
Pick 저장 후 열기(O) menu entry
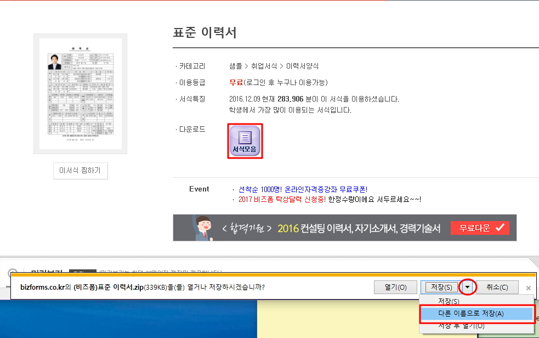(x=461, y=326)
